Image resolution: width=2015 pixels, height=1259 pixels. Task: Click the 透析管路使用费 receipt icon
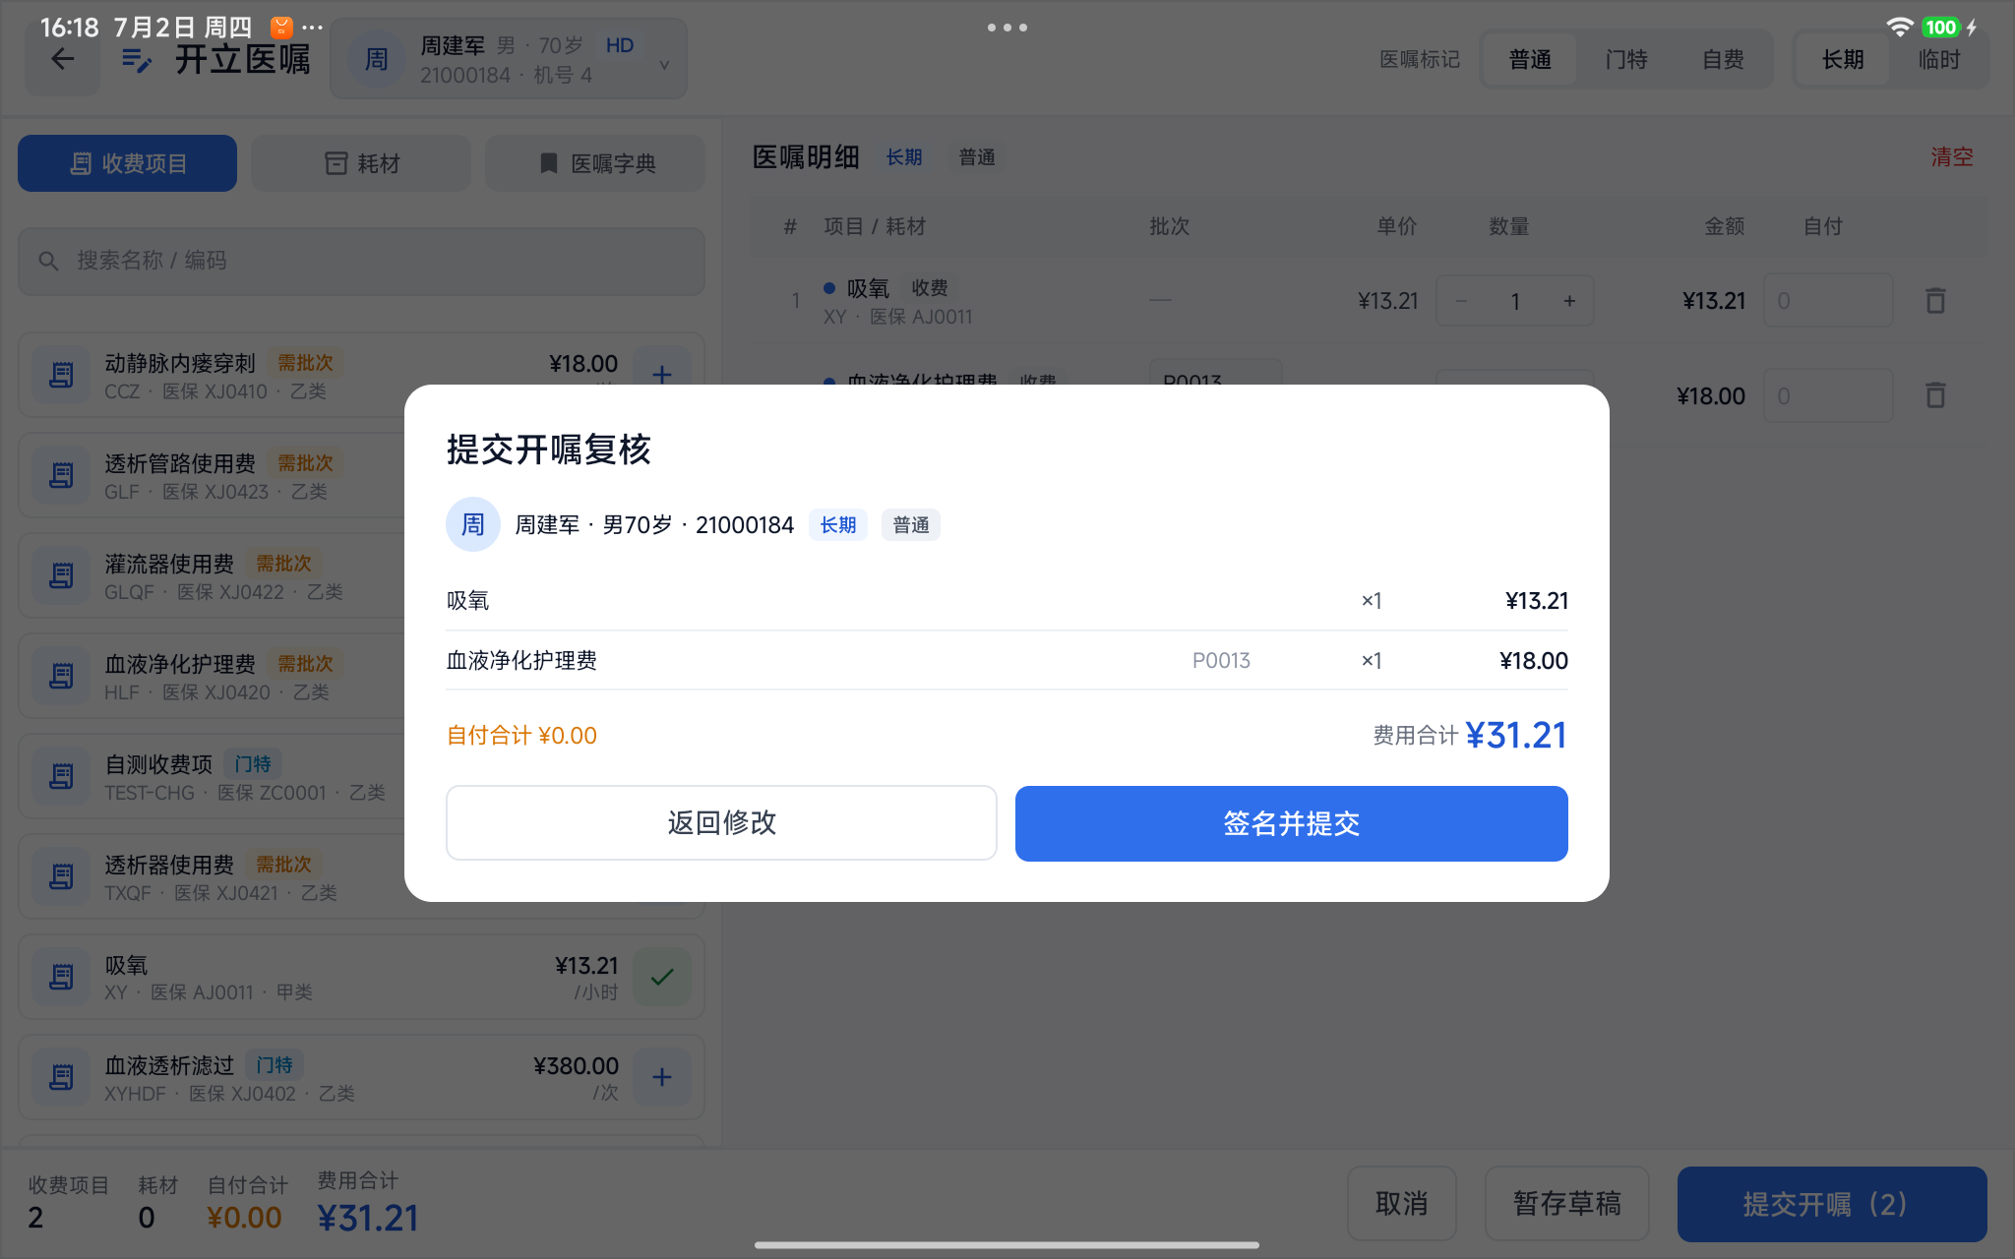[61, 475]
